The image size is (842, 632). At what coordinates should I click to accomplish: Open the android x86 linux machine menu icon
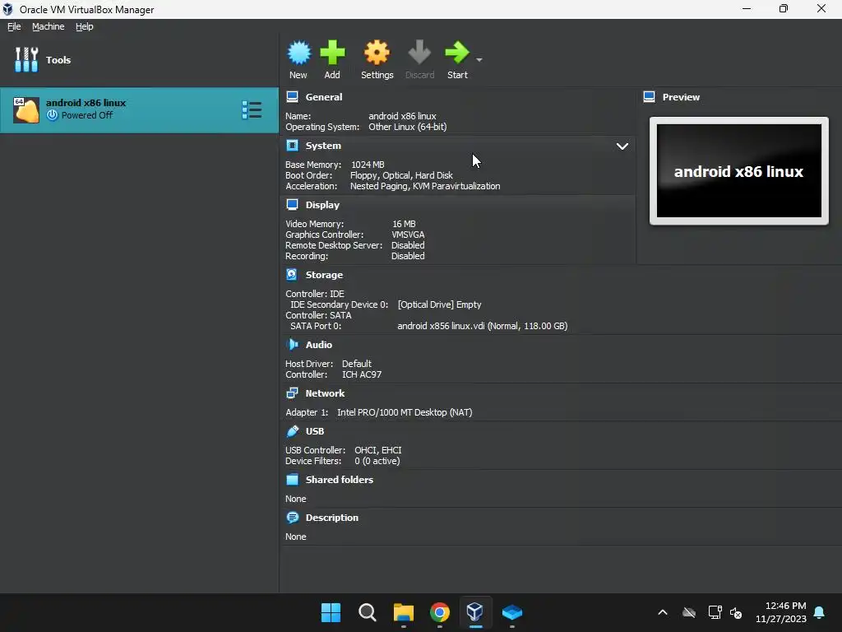(252, 110)
